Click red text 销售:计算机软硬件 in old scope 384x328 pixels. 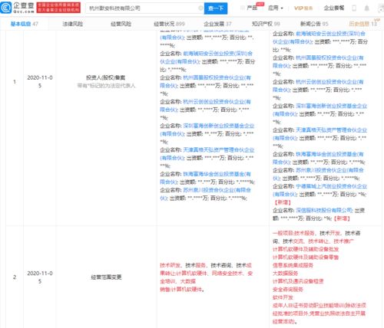point(182,290)
